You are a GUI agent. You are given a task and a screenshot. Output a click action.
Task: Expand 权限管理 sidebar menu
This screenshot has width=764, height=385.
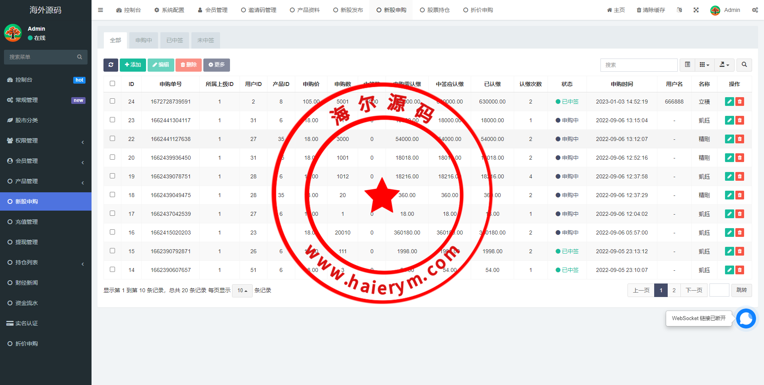pos(46,141)
